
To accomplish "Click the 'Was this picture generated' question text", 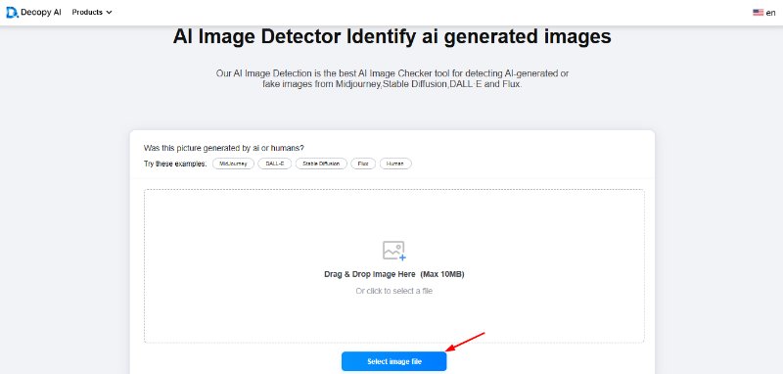I will [x=224, y=148].
